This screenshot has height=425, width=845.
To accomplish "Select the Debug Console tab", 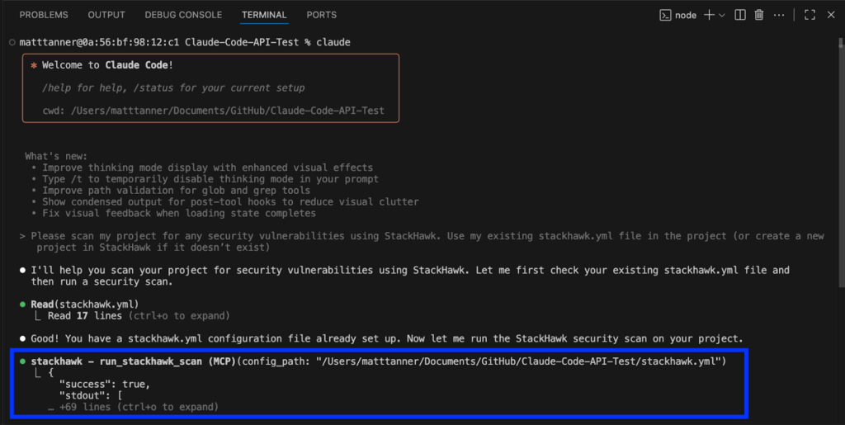I will pyautogui.click(x=183, y=15).
